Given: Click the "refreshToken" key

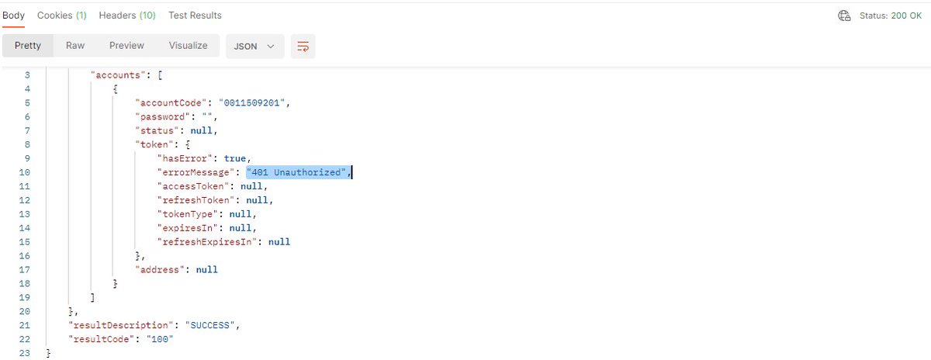Looking at the screenshot, I should tap(196, 200).
